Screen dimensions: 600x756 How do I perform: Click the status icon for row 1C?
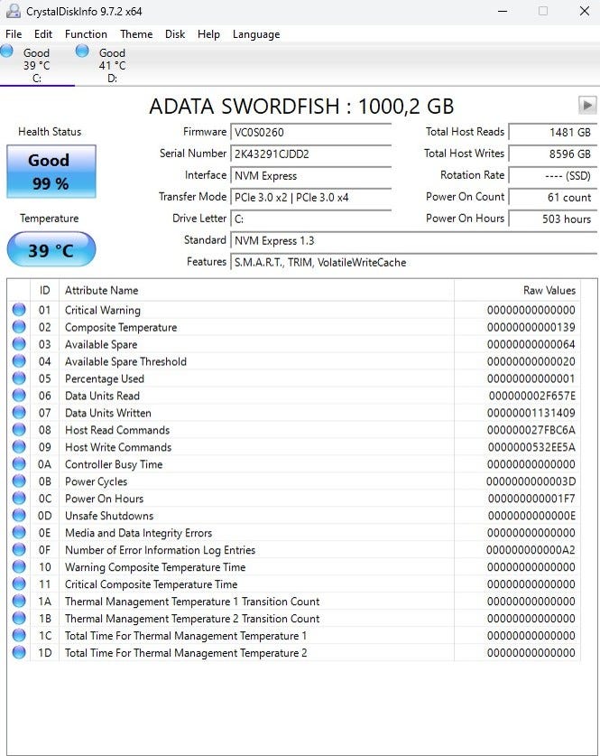click(x=19, y=635)
